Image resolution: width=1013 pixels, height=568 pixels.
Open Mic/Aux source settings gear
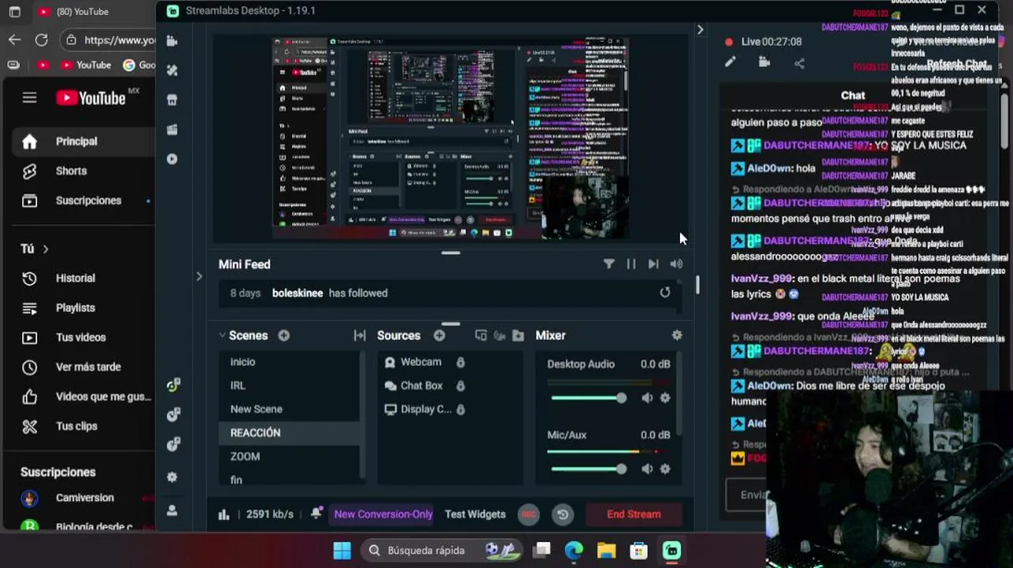click(665, 469)
